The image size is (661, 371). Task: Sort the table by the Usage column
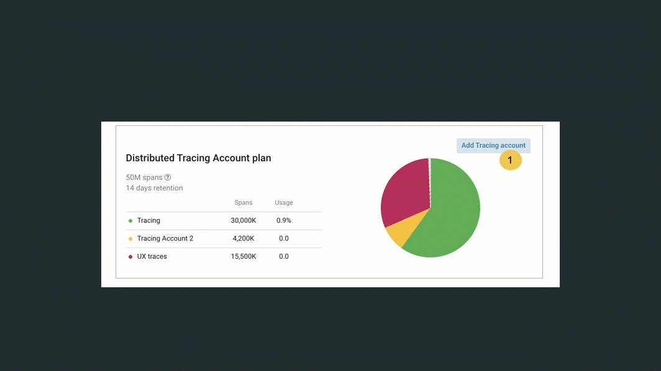(x=283, y=202)
